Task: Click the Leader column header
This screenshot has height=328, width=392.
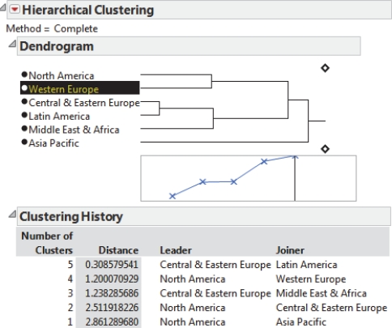Action: click(176, 250)
